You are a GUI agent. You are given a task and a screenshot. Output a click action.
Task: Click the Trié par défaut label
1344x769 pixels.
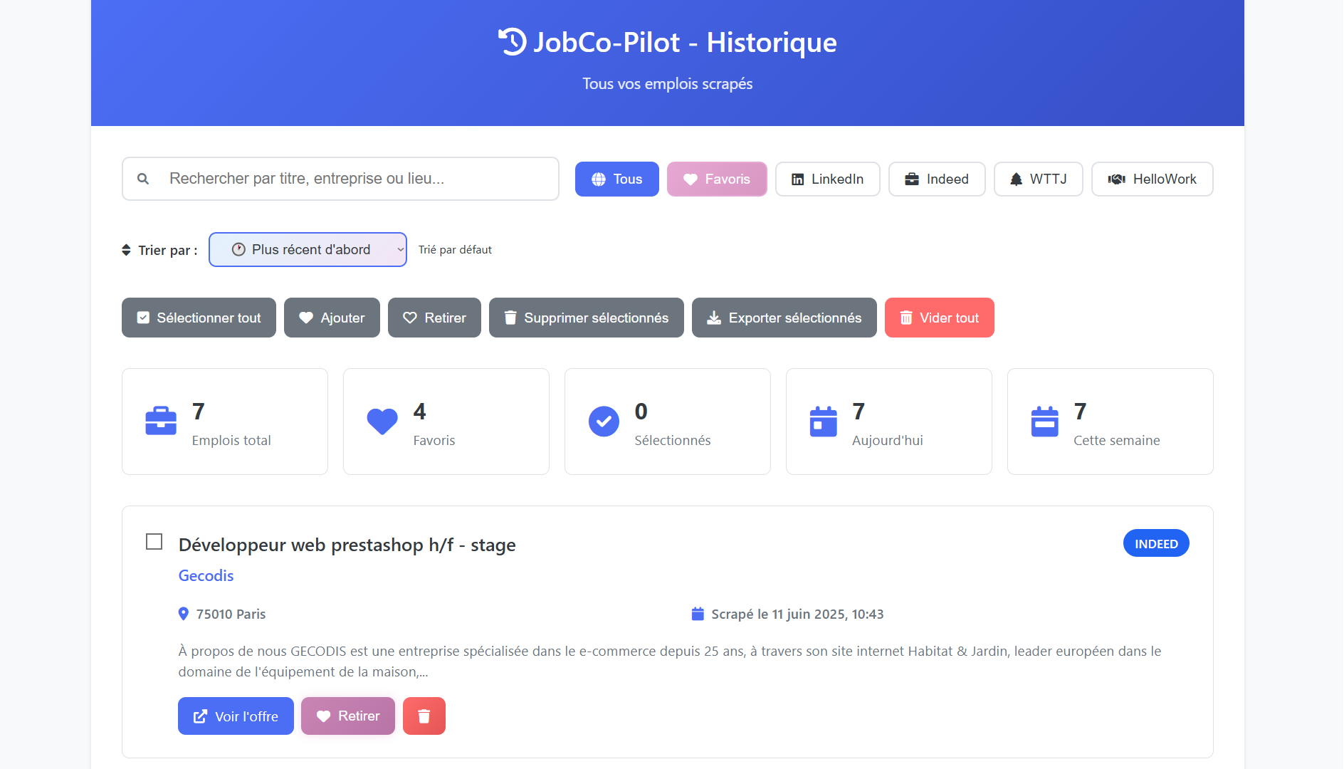pyautogui.click(x=455, y=250)
